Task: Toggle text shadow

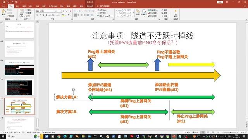Action: point(46,15)
